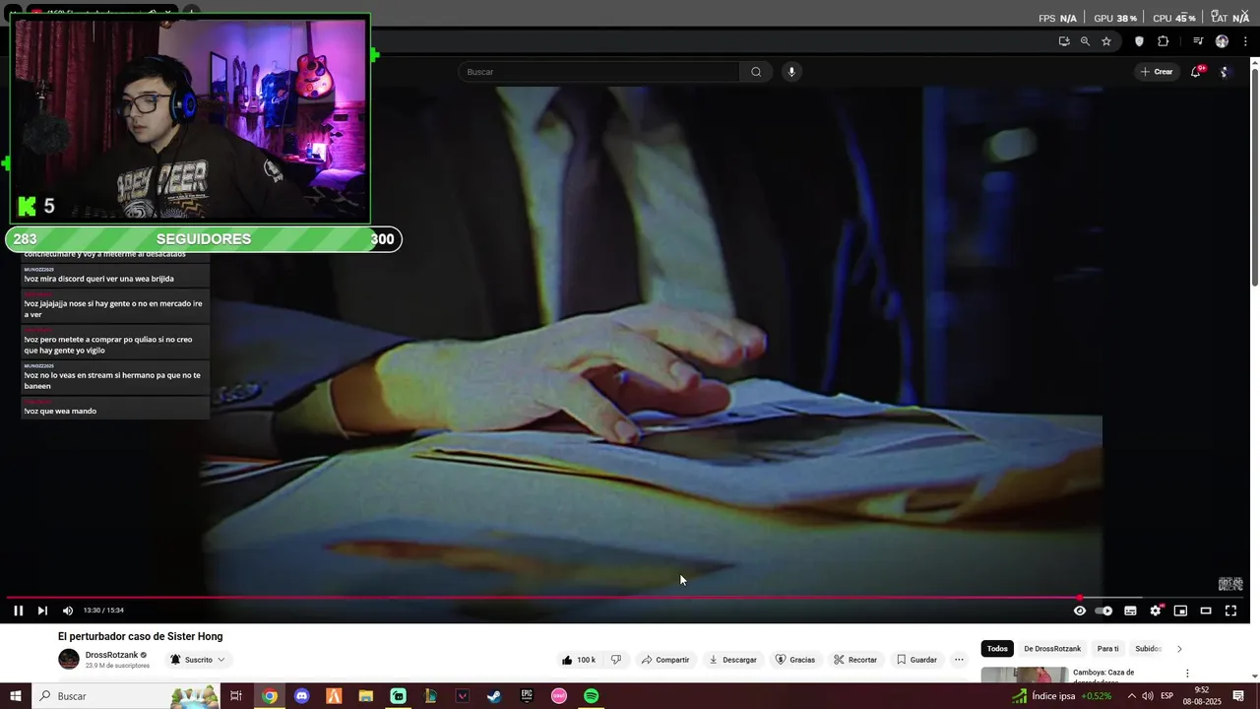Image resolution: width=1260 pixels, height=709 pixels.
Task: Open Chrome three-dot menu
Action: pos(1245,41)
